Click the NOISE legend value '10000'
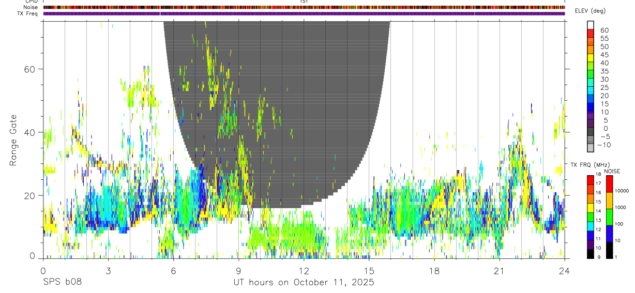The image size is (635, 293). (x=621, y=191)
